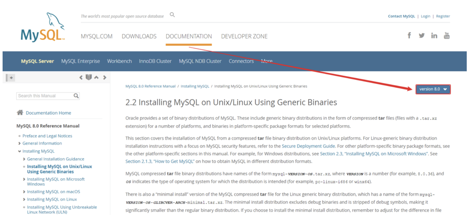Click the search magnifier in manual search box
Viewport: 469px width, 224px height.
coord(76,96)
